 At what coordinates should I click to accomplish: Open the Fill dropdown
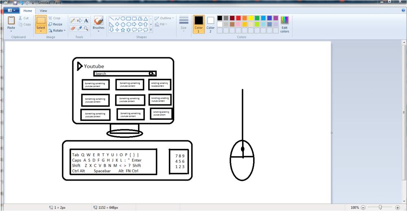[x=161, y=24]
